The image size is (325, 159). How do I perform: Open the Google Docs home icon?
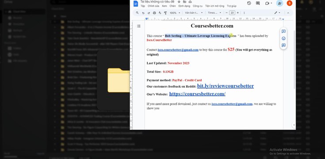(136, 4)
